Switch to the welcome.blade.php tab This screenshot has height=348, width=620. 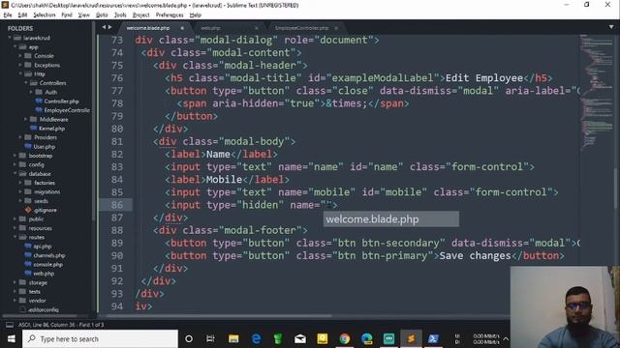tap(148, 28)
